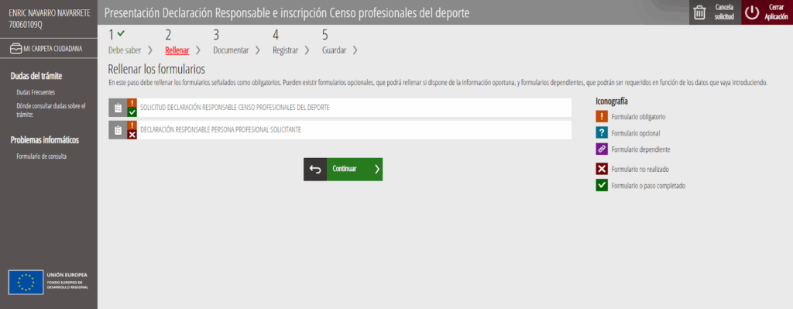
Task: Click the blue question mark Formulario opcional icon
Action: (x=602, y=133)
